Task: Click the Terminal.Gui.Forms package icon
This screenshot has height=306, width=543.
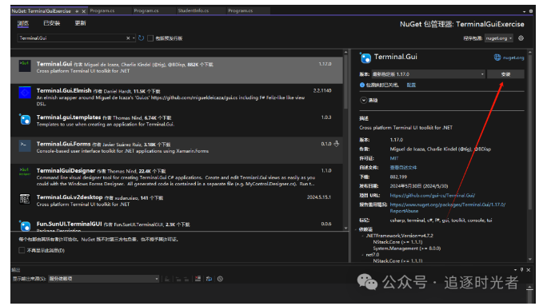Action: (25, 145)
